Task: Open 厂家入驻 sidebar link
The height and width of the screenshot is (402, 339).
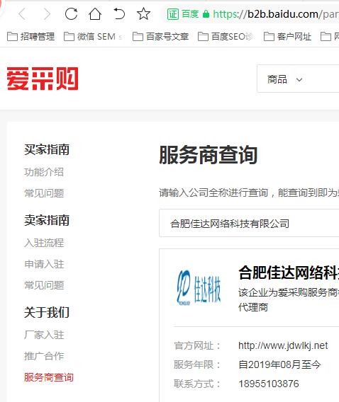Action: pyautogui.click(x=44, y=335)
